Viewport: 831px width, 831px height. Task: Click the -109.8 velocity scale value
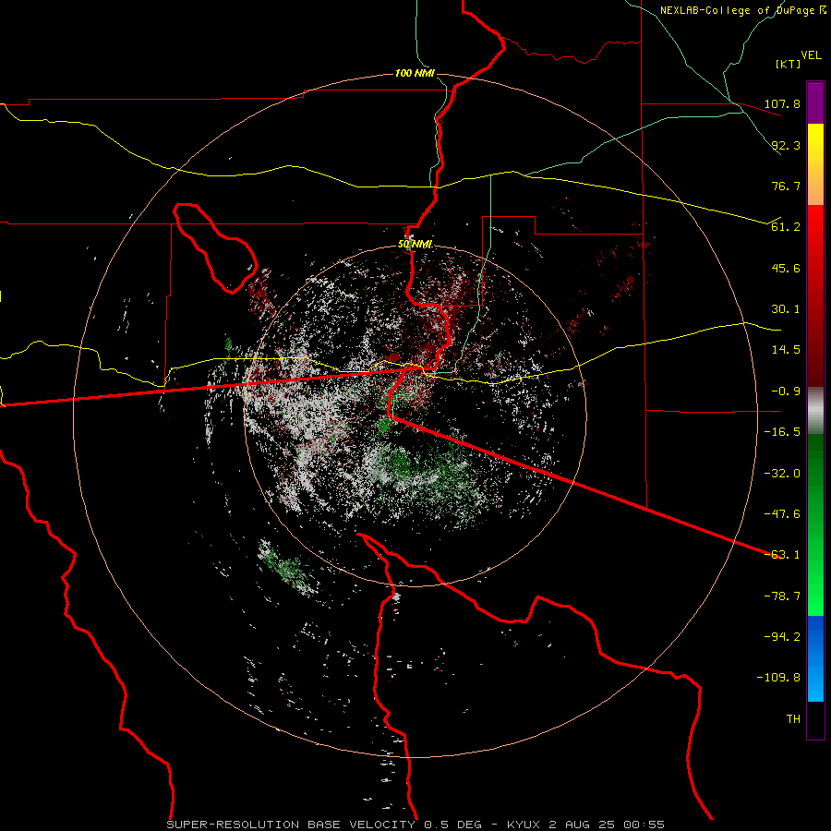click(x=778, y=678)
